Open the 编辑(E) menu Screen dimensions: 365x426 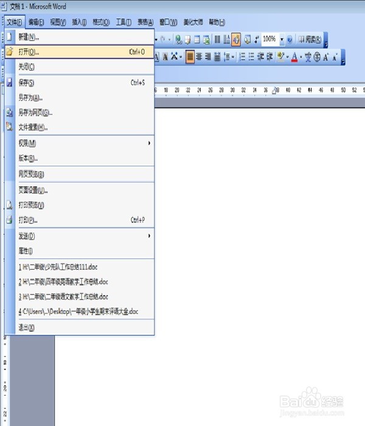[36, 23]
